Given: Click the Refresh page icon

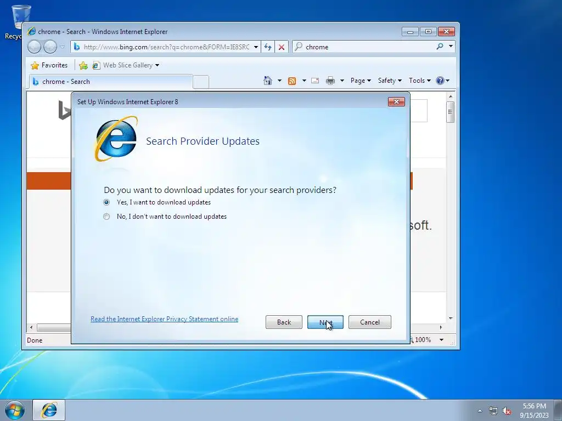Looking at the screenshot, I should (x=268, y=47).
